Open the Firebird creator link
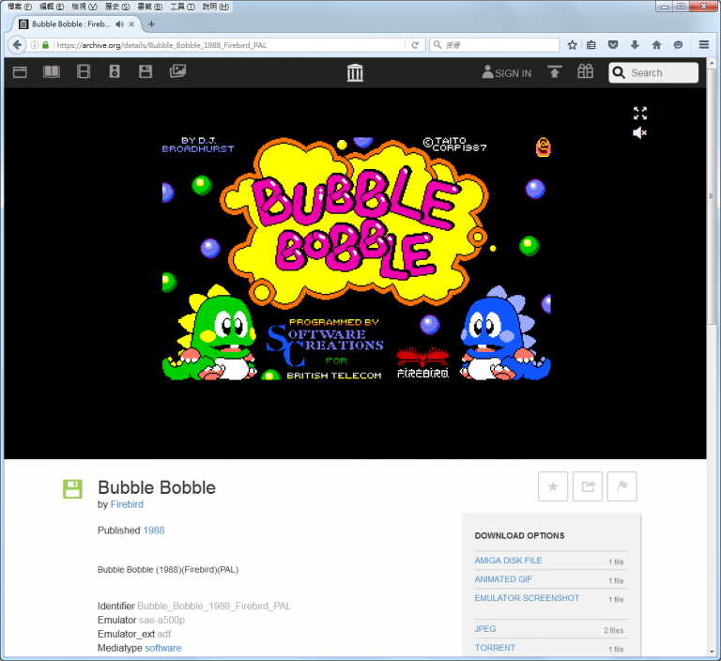Image resolution: width=721 pixels, height=661 pixels. [127, 504]
